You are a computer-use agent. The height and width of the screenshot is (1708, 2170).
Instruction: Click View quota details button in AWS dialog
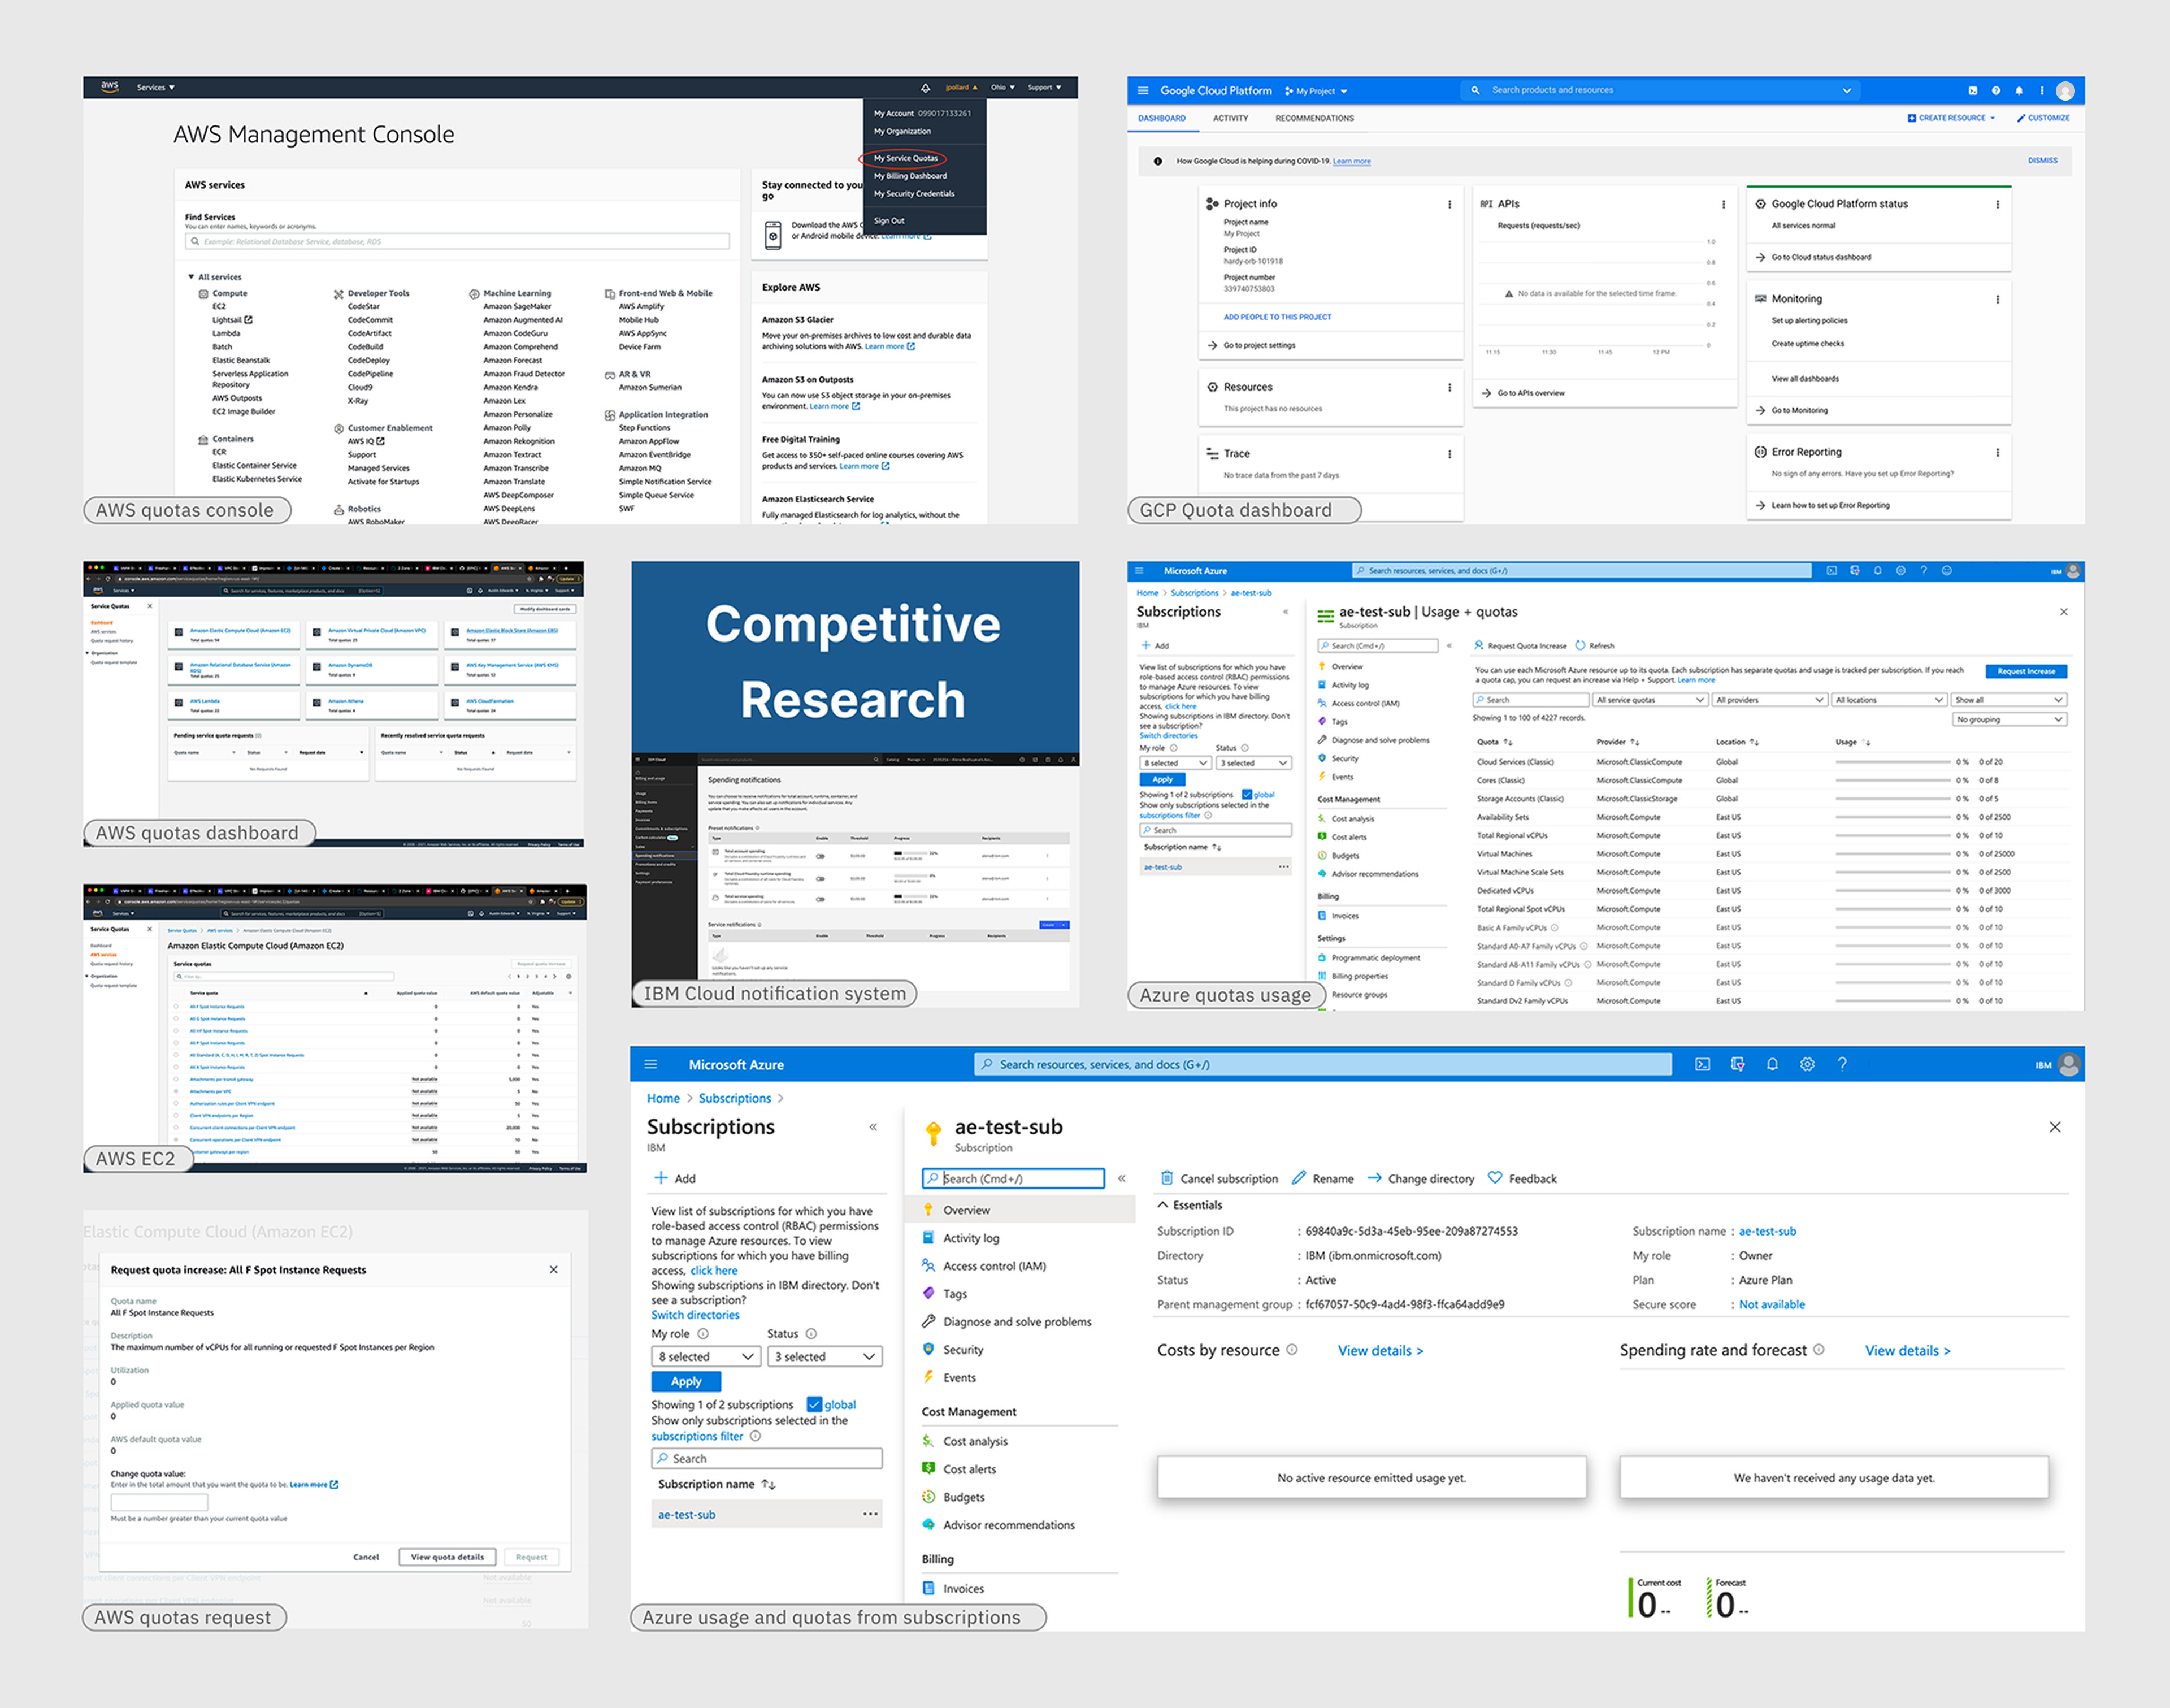coord(447,1556)
